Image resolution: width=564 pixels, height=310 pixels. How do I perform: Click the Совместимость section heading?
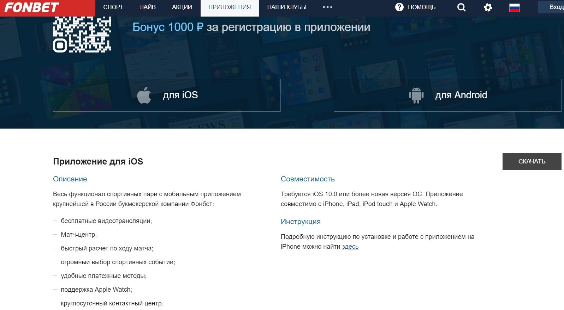pos(308,179)
